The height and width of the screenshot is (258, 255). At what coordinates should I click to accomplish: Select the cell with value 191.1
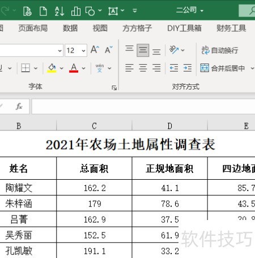click(x=94, y=251)
